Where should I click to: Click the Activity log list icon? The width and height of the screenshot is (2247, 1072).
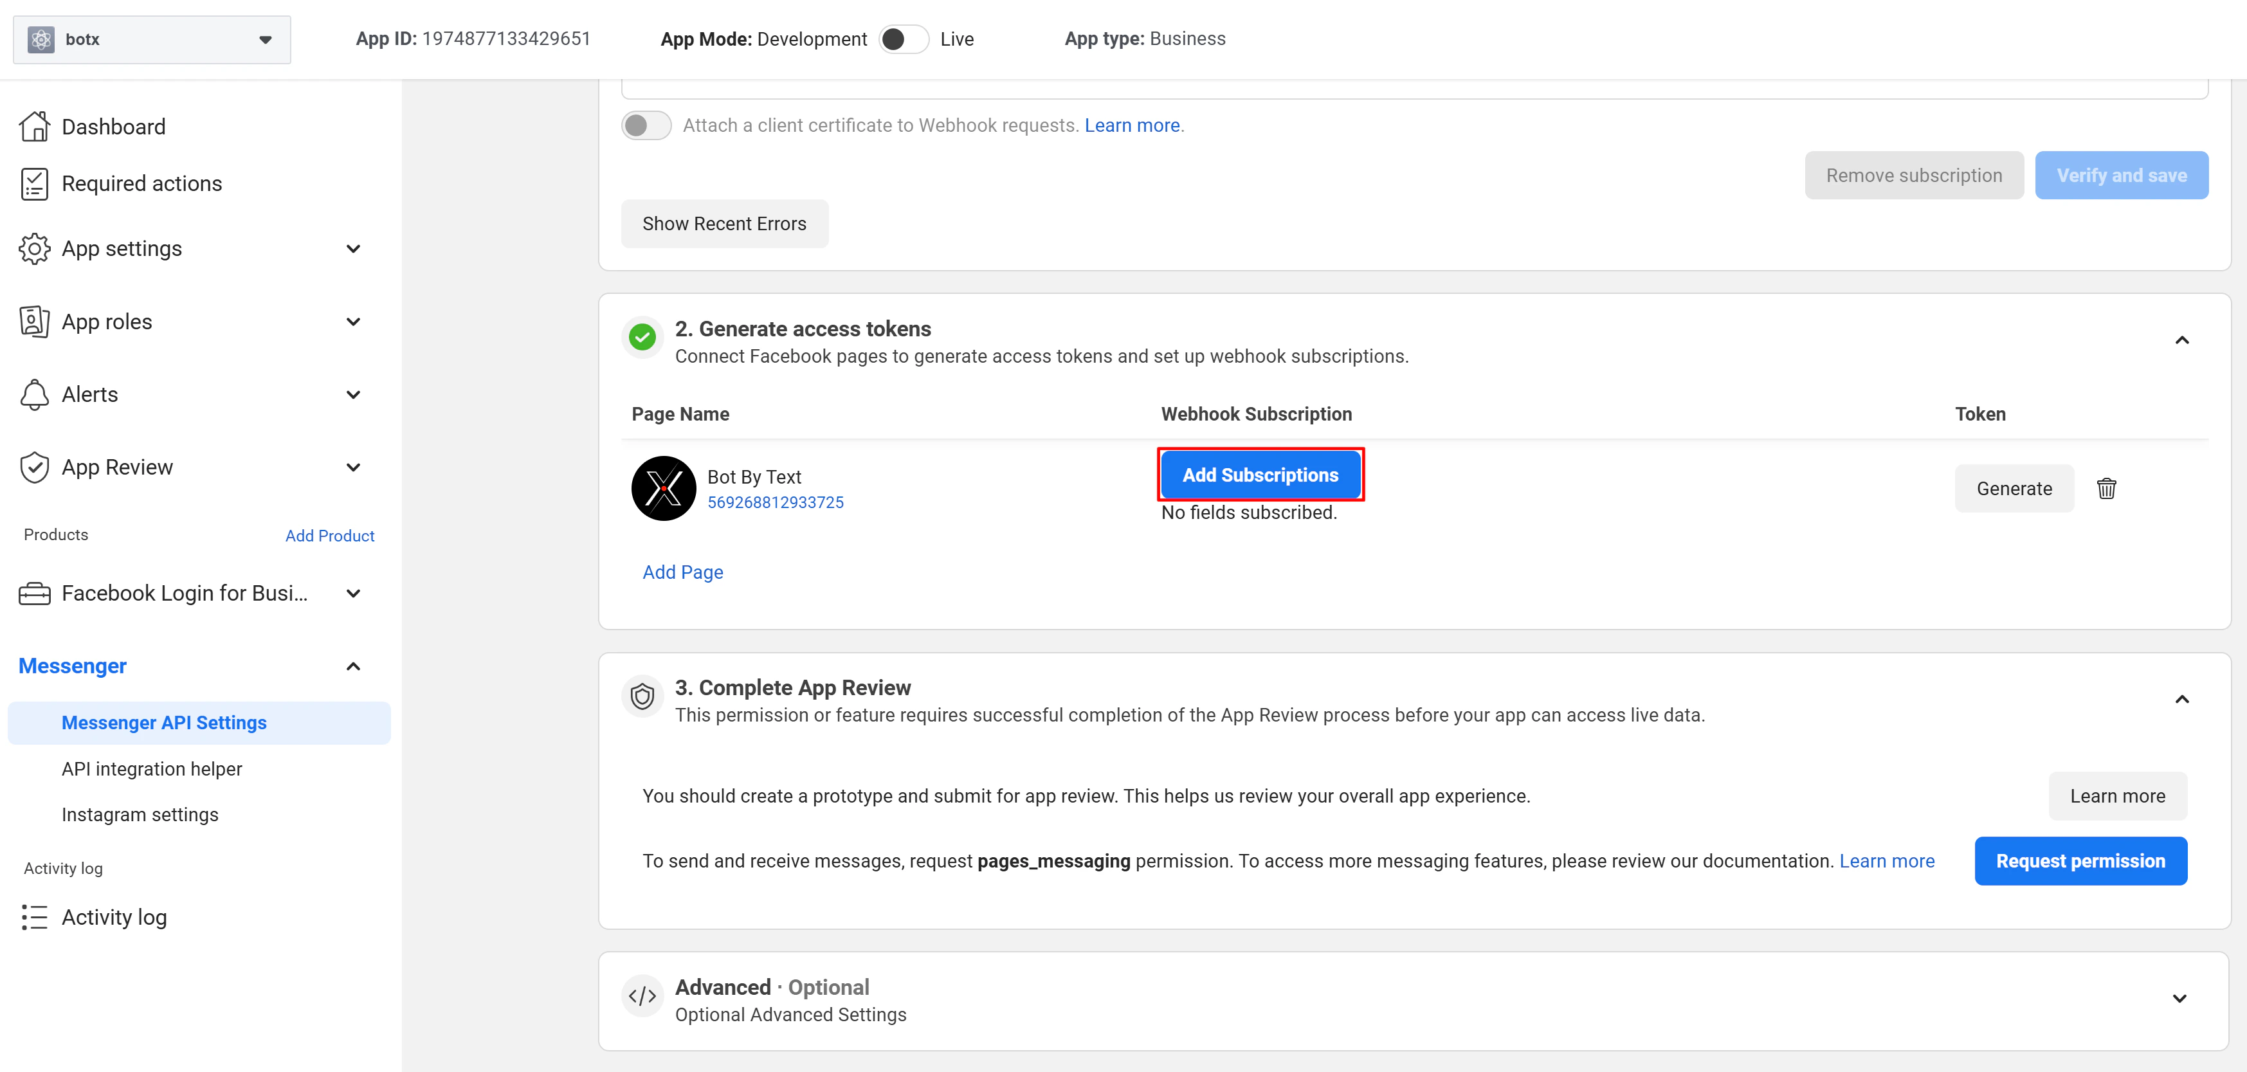(x=34, y=918)
